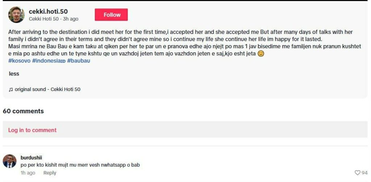371x182 pixels.
Task: Collapse the caption with "less"
Action: 14,74
